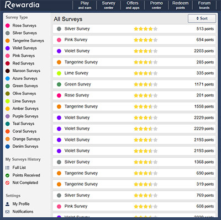Click the green Points Received checkmark icon
The image size is (221, 220).
tap(7, 175)
